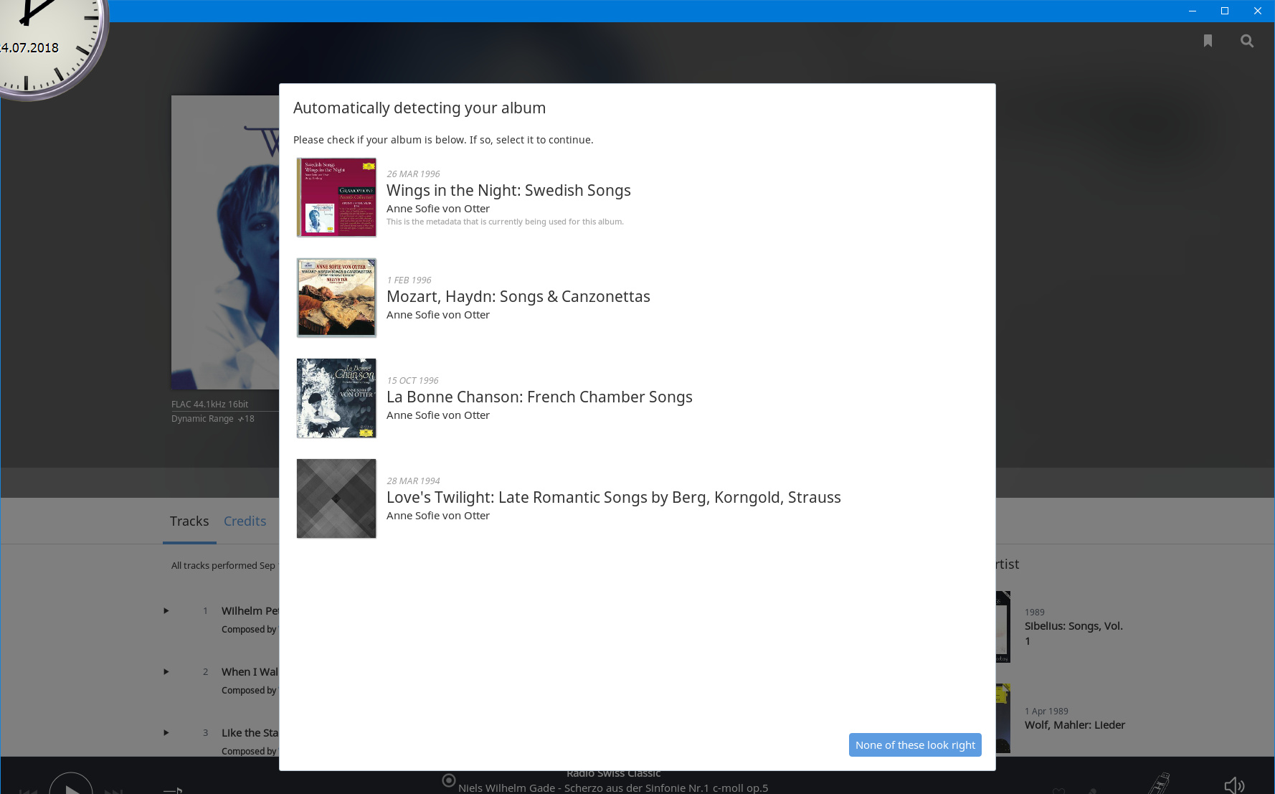Click the 1 FEB 1996 date text
Screen dimensions: 1275x794
409,280
